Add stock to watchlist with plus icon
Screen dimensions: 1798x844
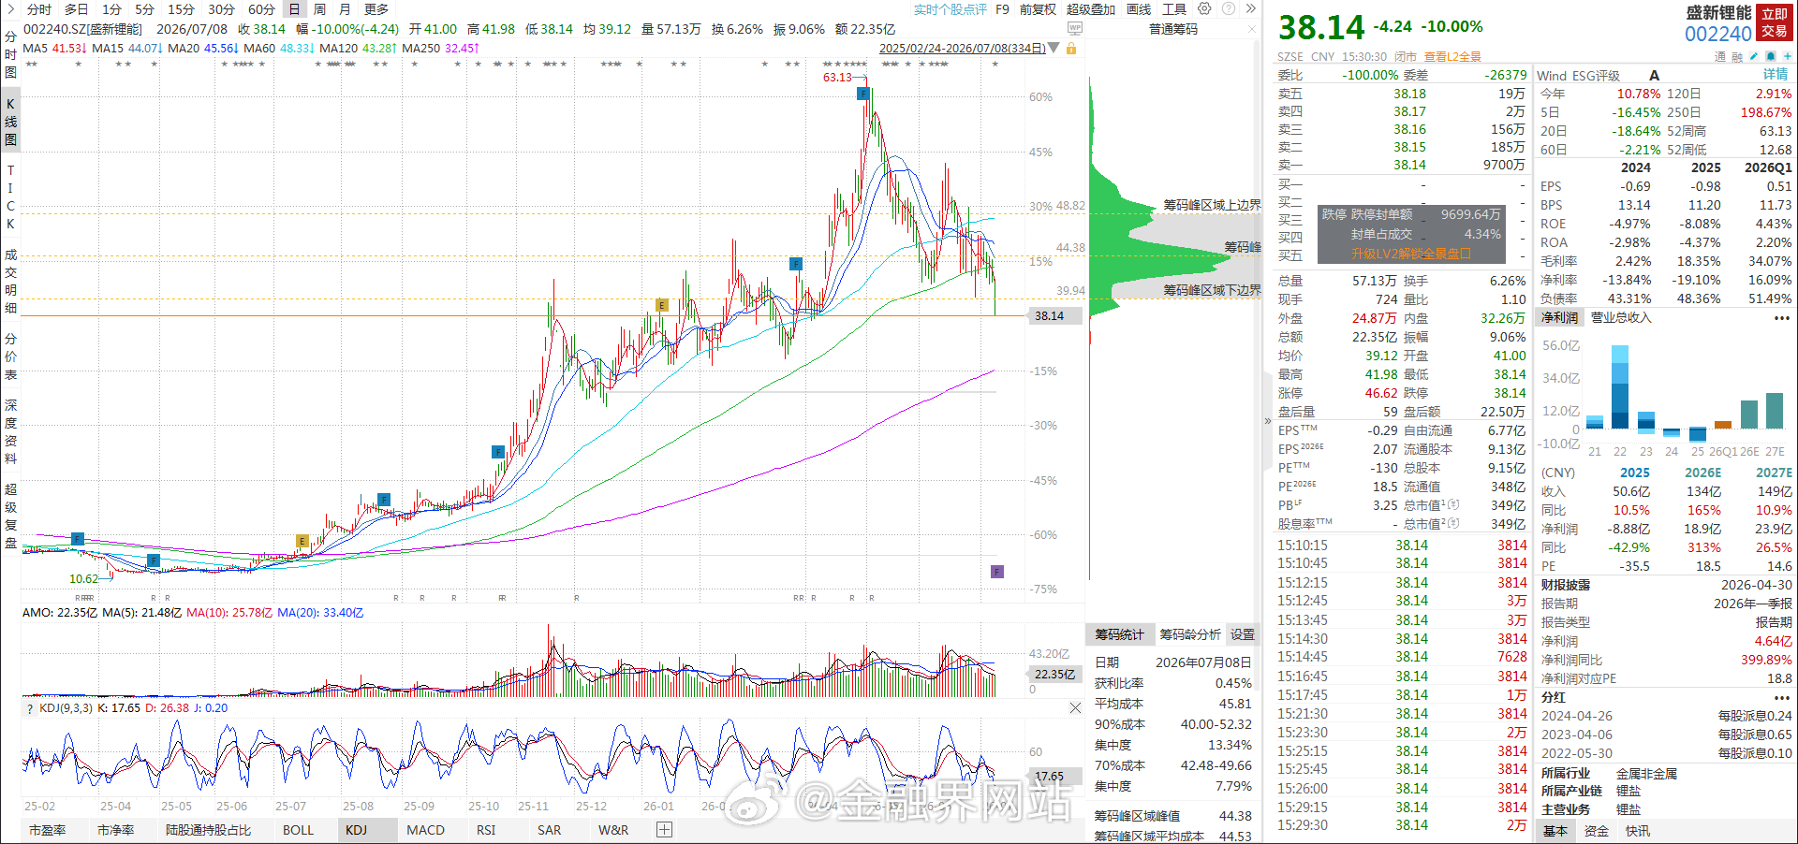tap(1788, 56)
